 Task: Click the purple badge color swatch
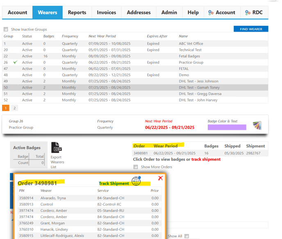click(x=227, y=127)
